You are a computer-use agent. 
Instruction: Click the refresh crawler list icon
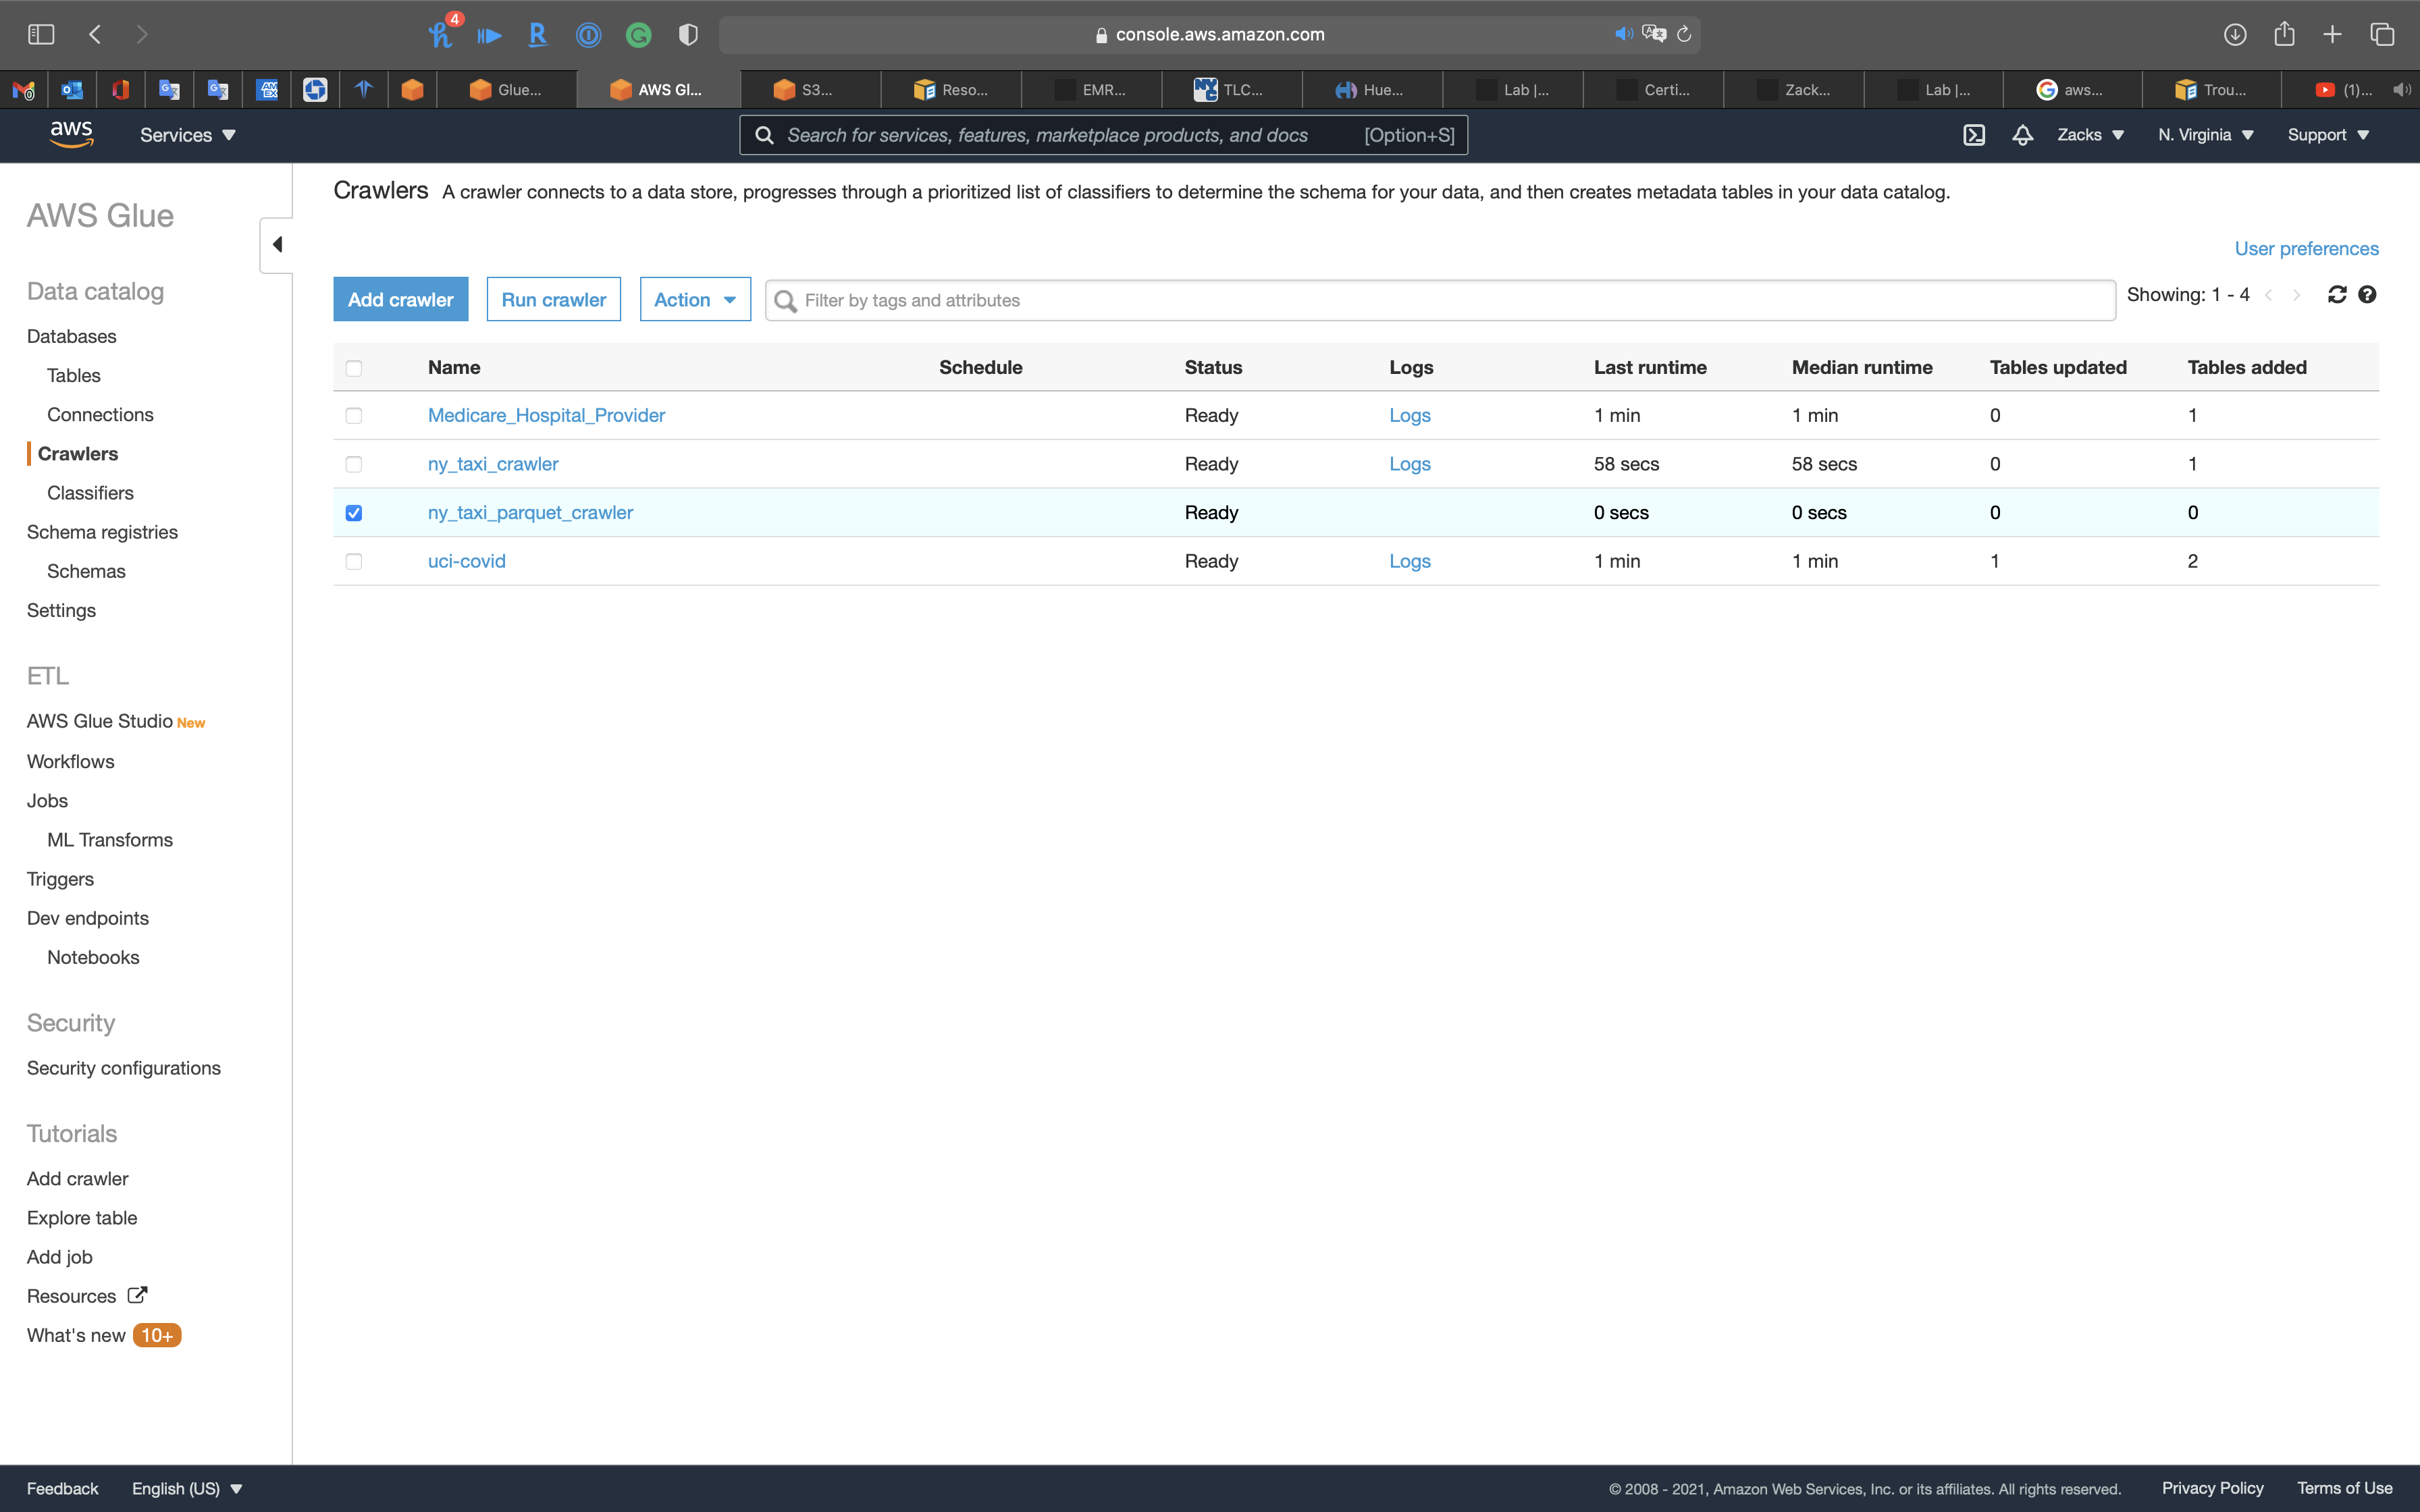click(2336, 295)
